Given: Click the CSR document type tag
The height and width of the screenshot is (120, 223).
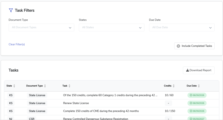Looking at the screenshot, I should [x=32, y=119].
